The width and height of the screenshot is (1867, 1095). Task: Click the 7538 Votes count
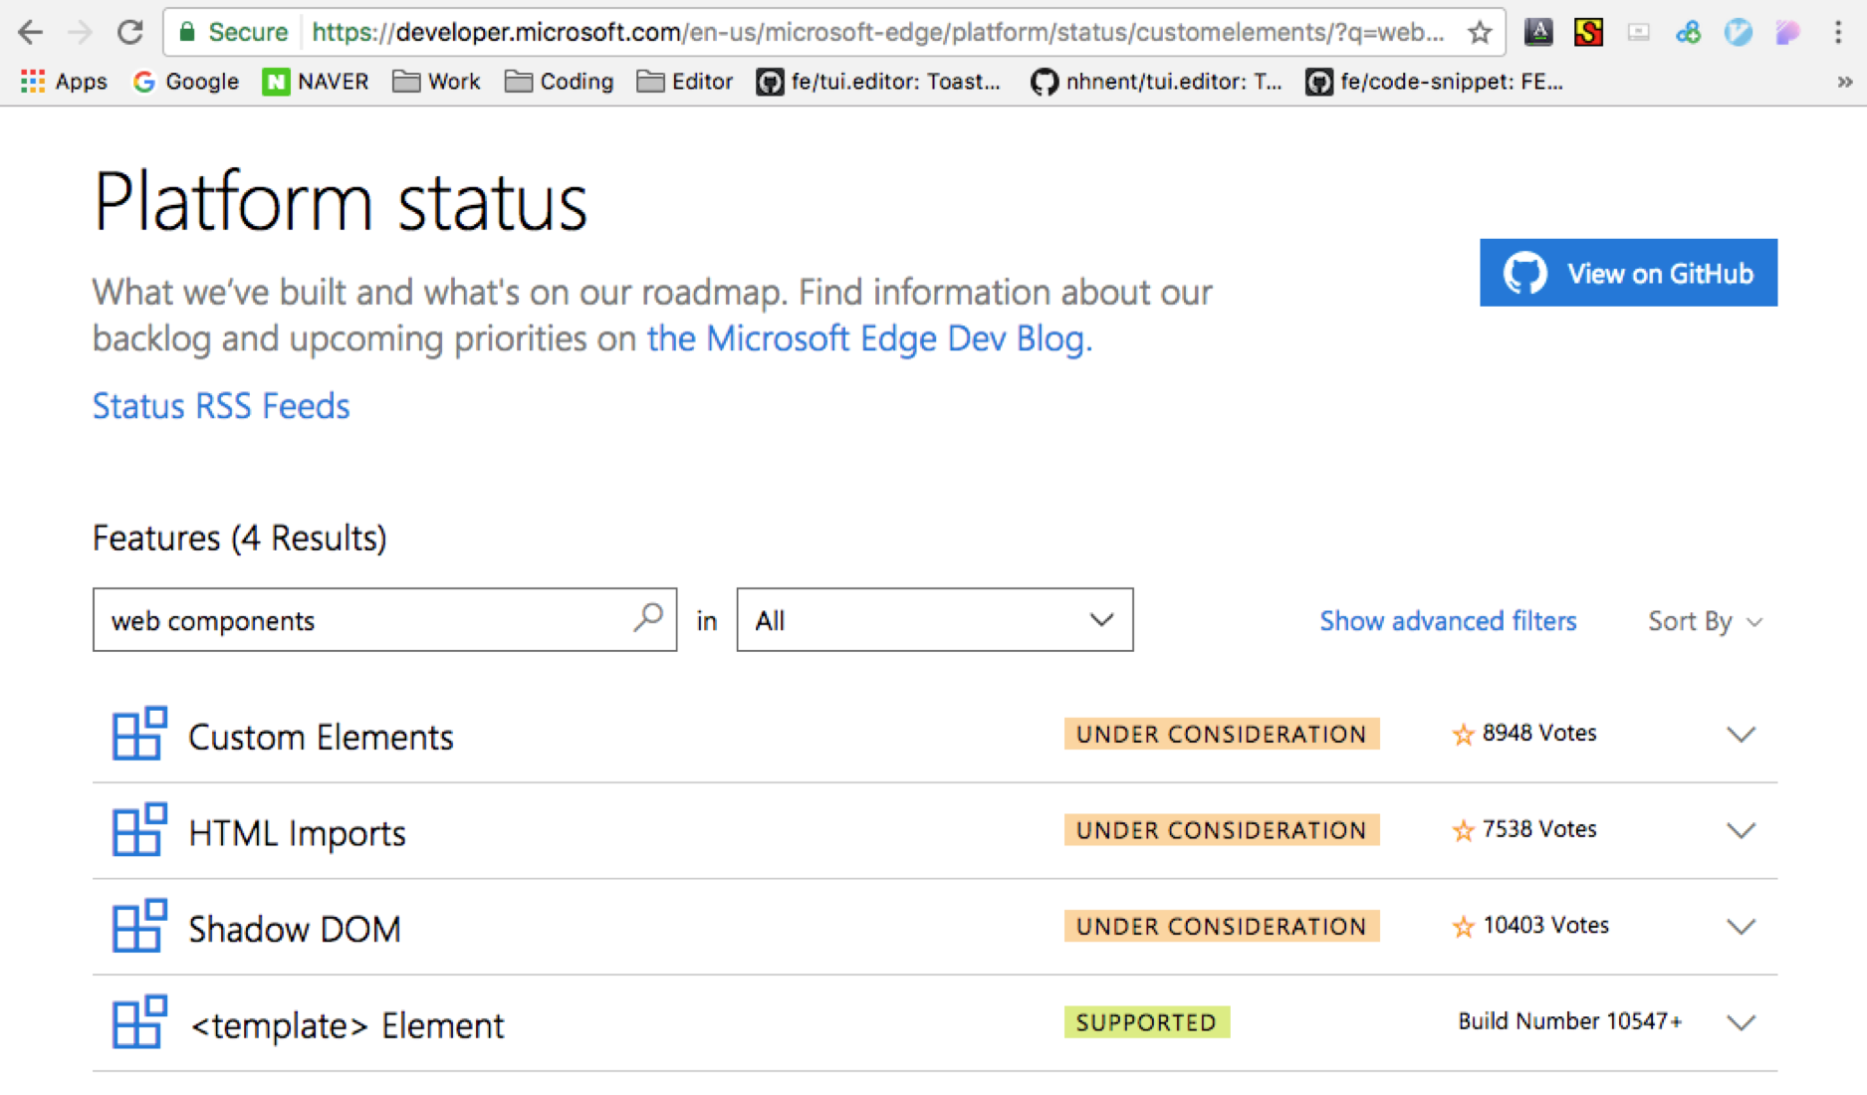click(x=1539, y=828)
